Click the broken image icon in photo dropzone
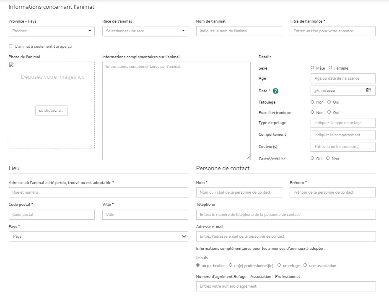 [11, 65]
